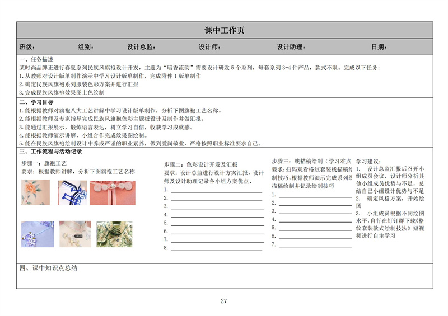
Task: Select the orange flower embroidery photo
Action: (x=35, y=192)
